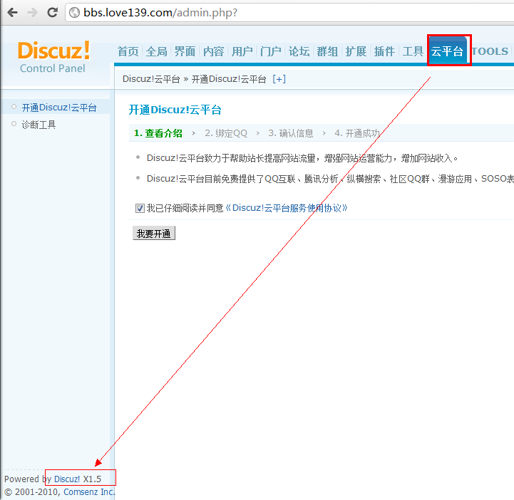Open the TOOLS menu tab

tap(490, 51)
